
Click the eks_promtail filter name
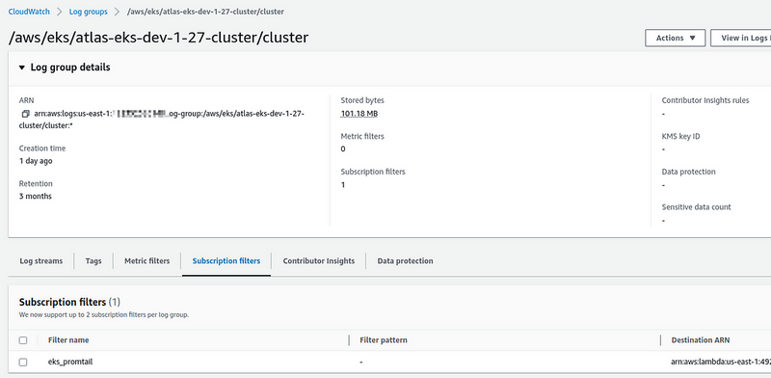(70, 362)
